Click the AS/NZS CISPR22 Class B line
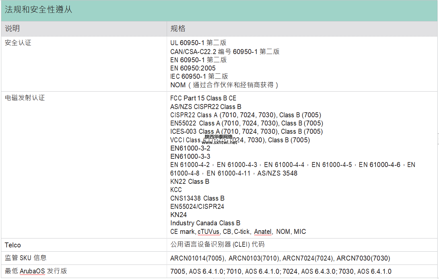439x279 pixels. click(x=206, y=107)
